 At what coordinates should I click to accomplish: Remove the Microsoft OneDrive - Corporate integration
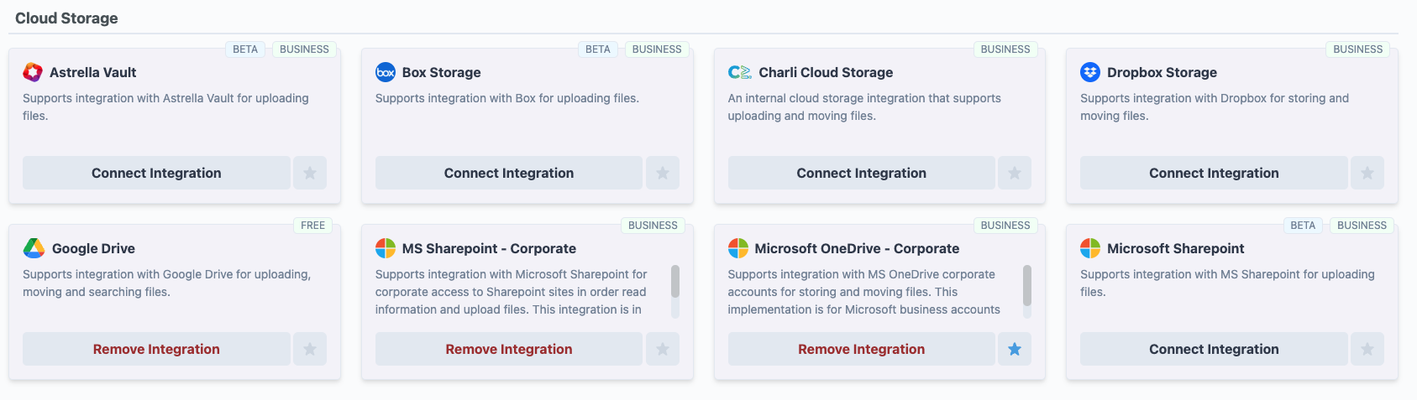pyautogui.click(x=862, y=349)
